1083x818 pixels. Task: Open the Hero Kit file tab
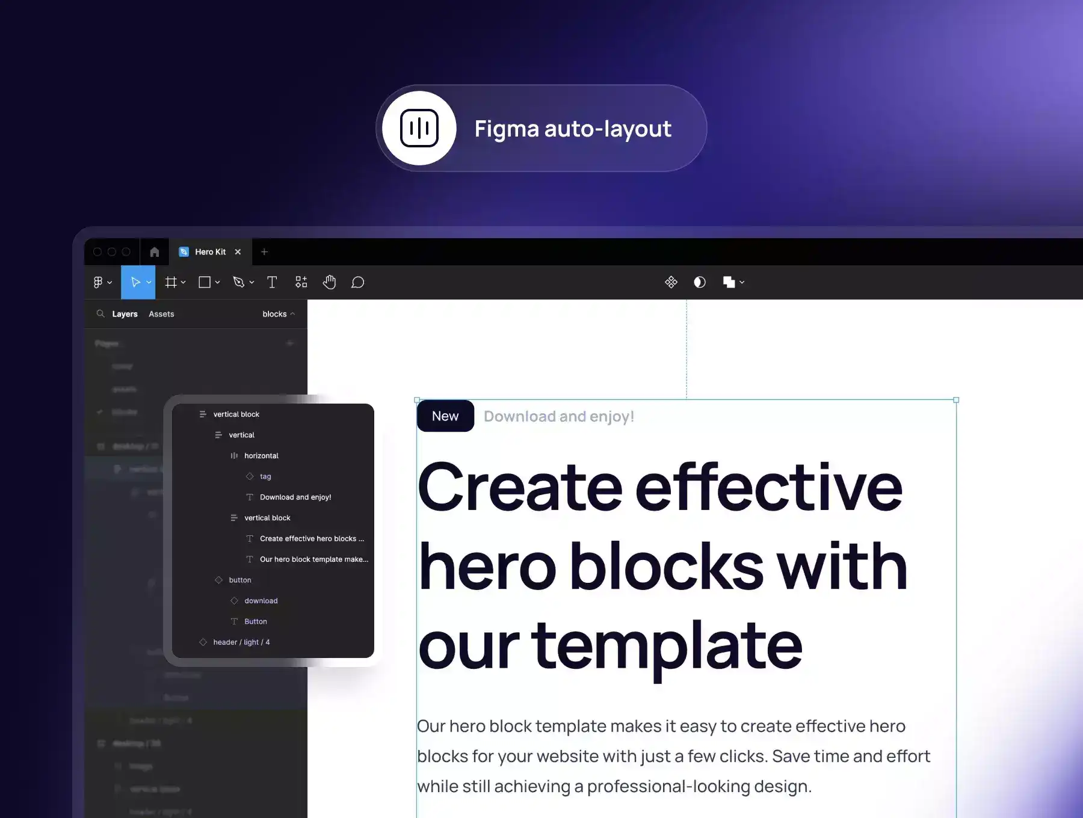[x=210, y=252]
